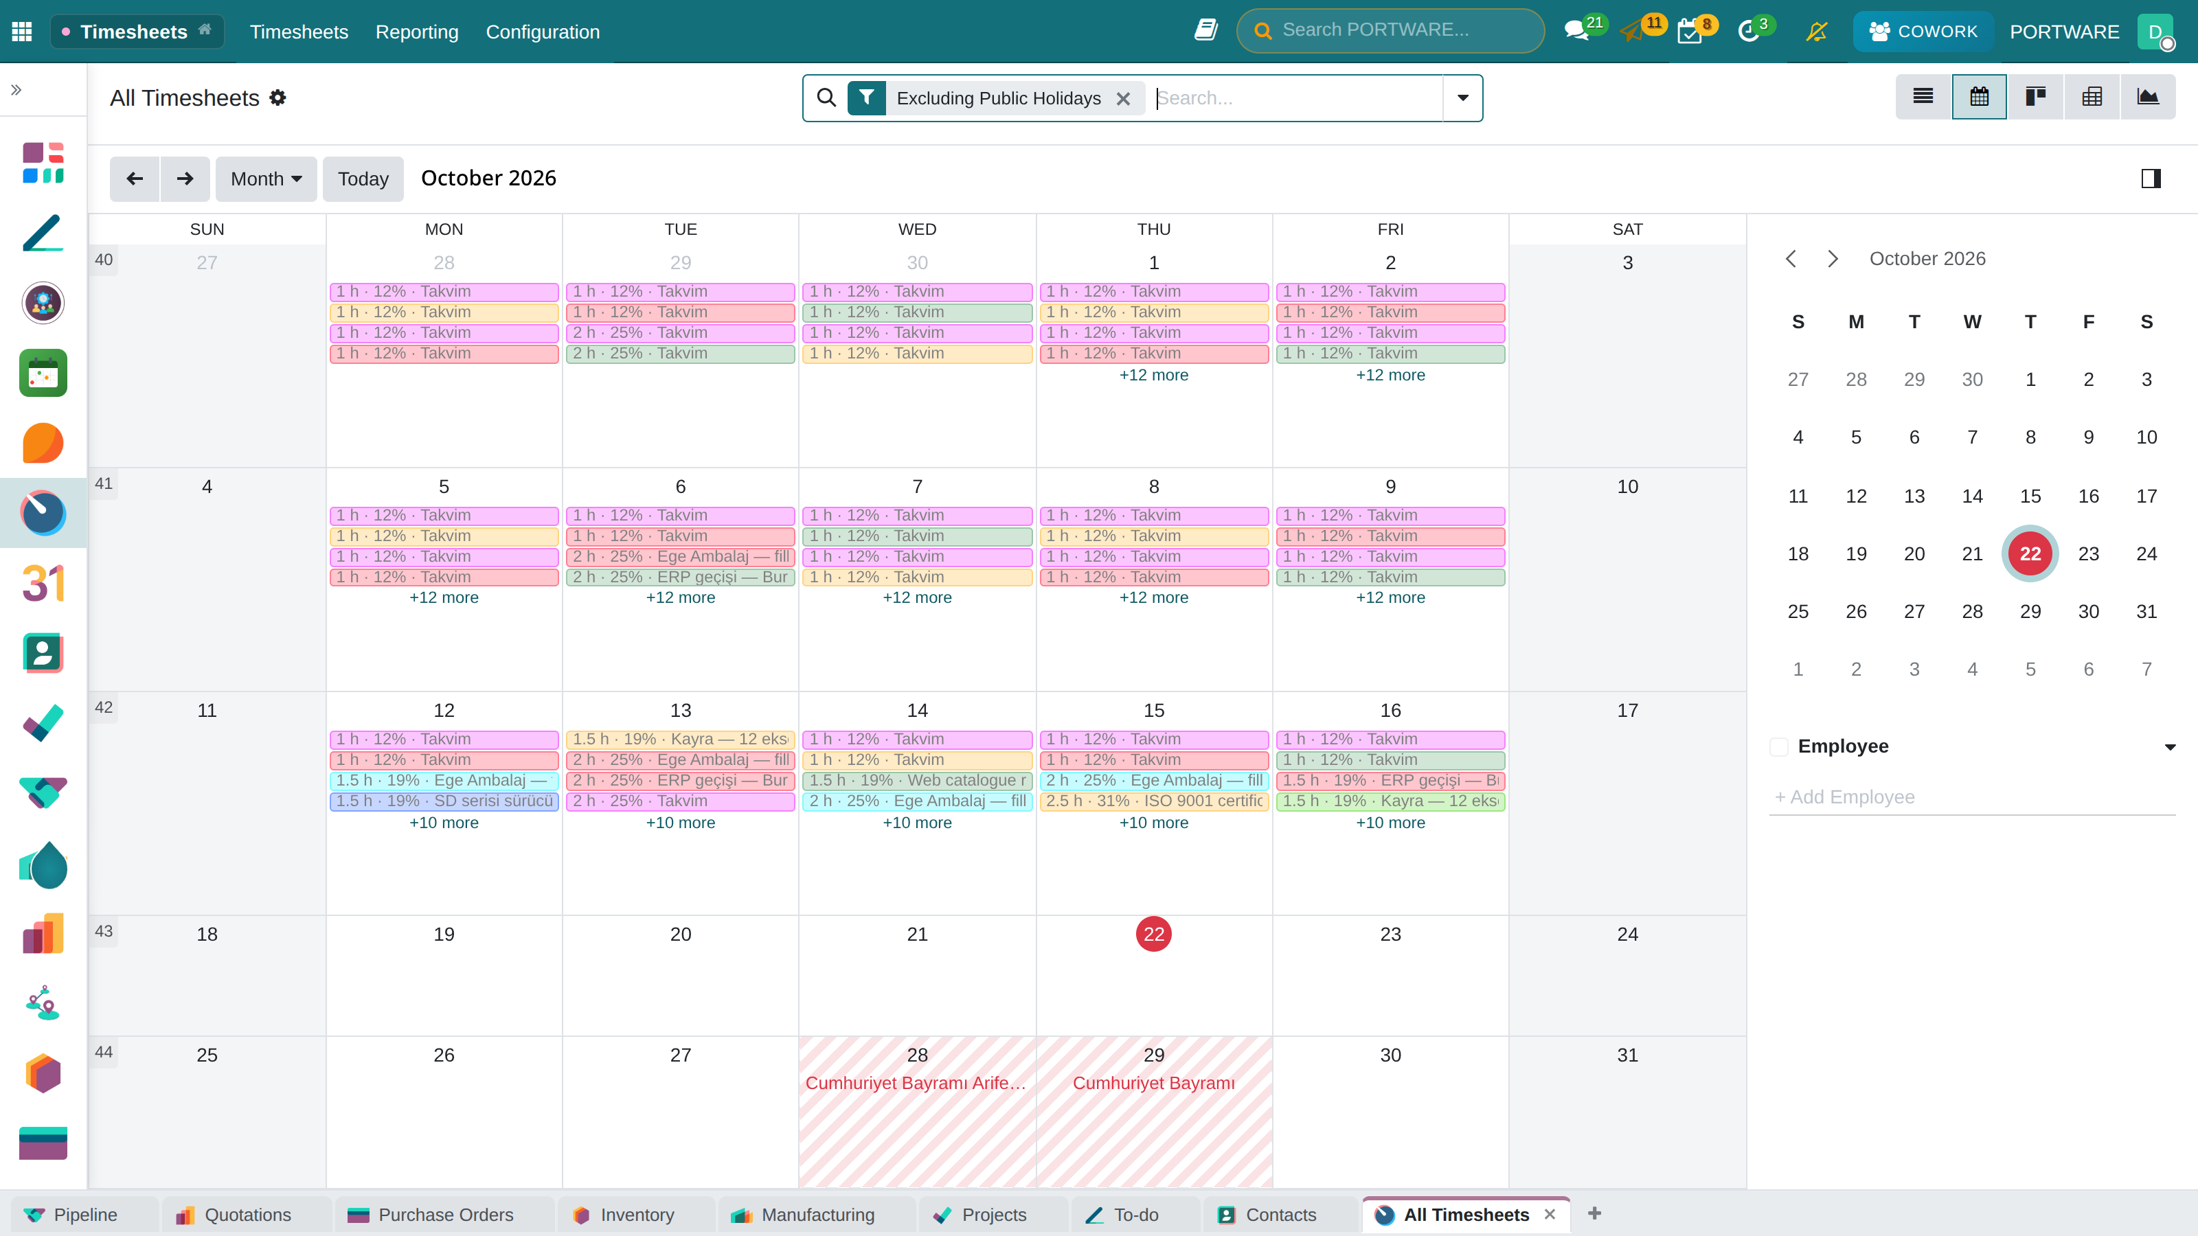Screen dimensions: 2198x1236
Task: Expand the collapsed sidebar with double chevron
Action: click(16, 89)
